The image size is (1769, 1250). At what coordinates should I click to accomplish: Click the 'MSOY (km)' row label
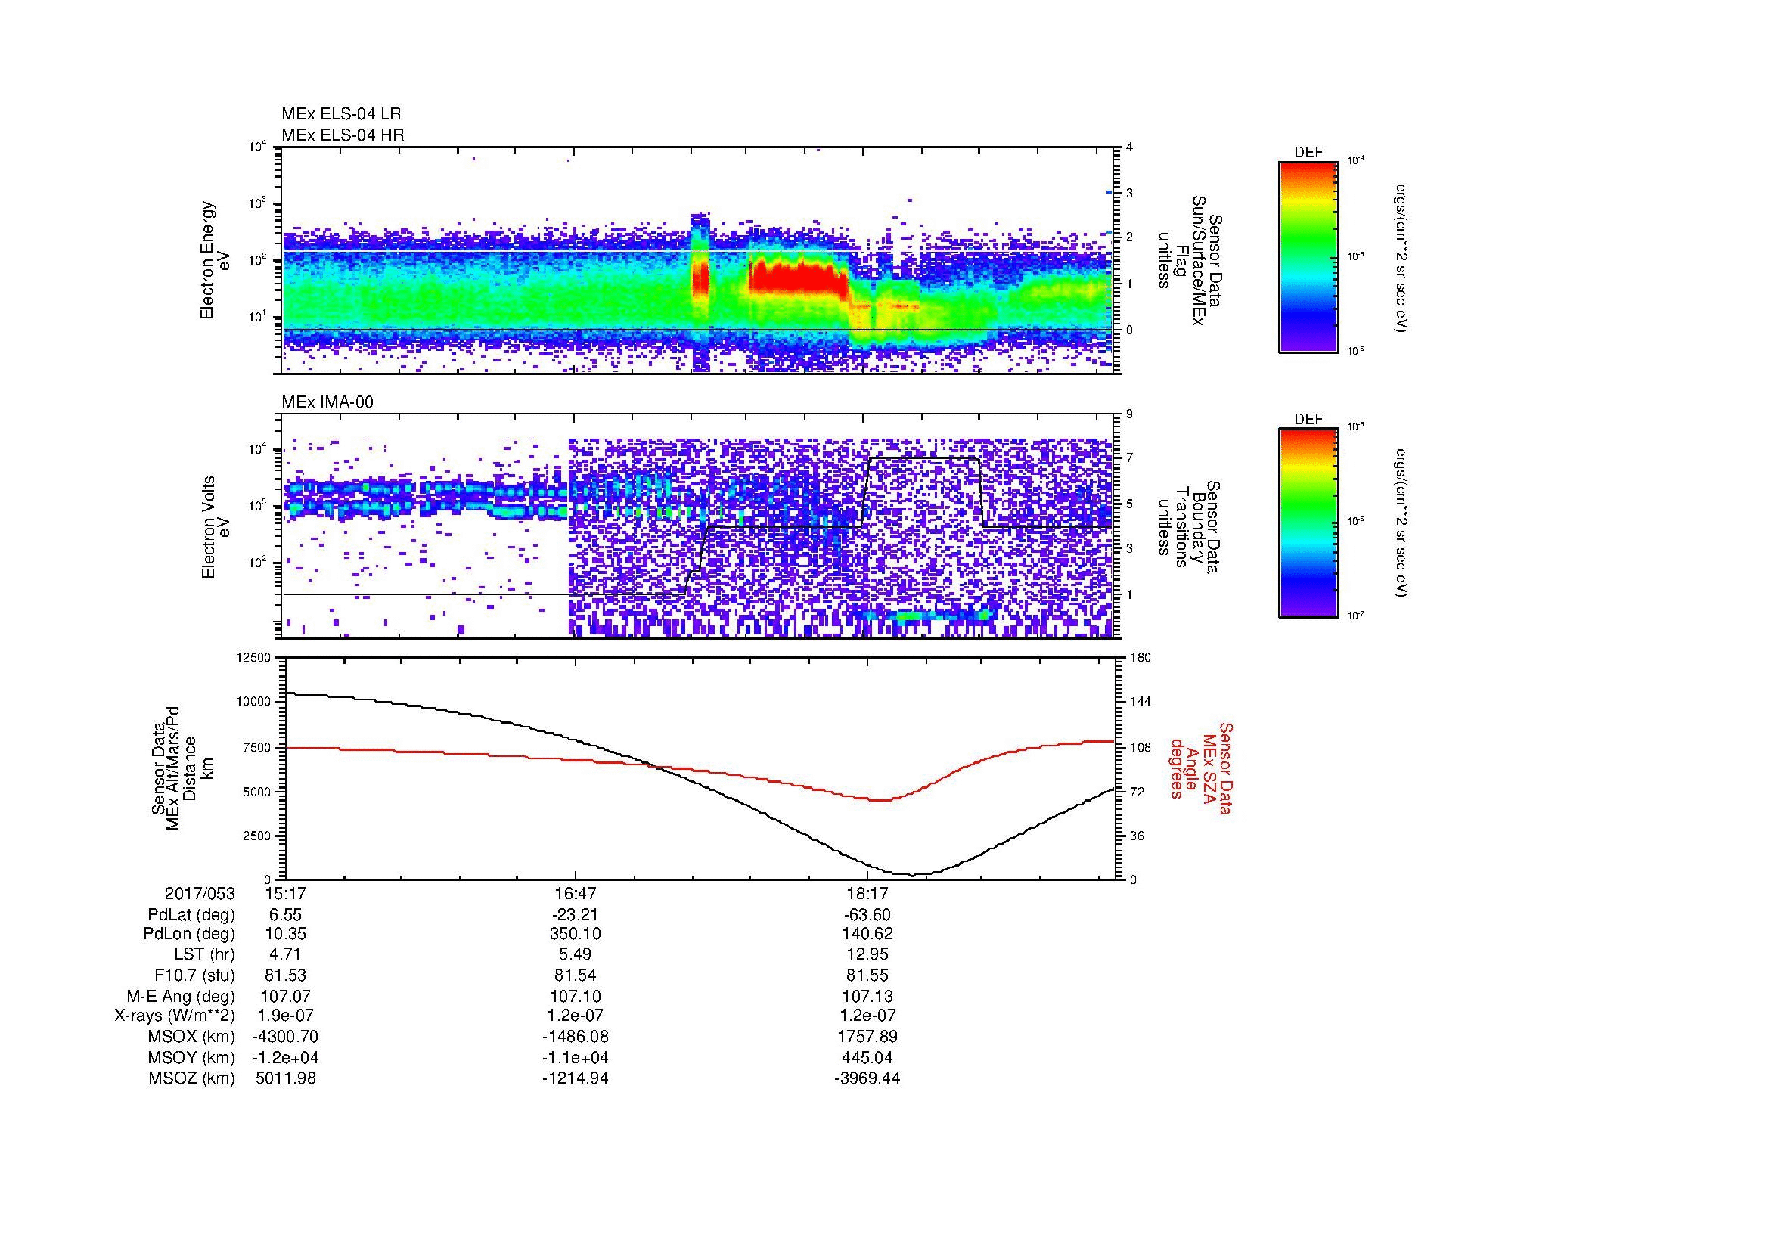[191, 1057]
